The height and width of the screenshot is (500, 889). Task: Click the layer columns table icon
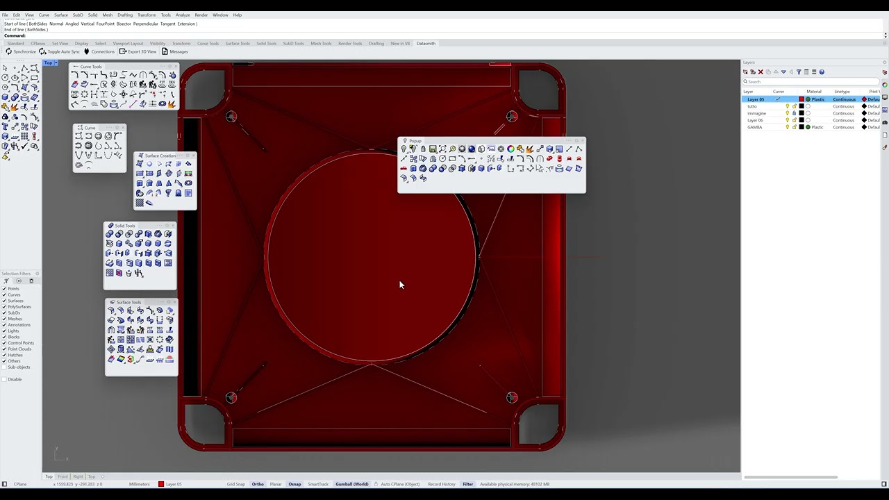pyautogui.click(x=806, y=72)
